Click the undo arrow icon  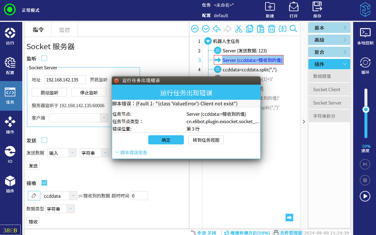(217, 29)
